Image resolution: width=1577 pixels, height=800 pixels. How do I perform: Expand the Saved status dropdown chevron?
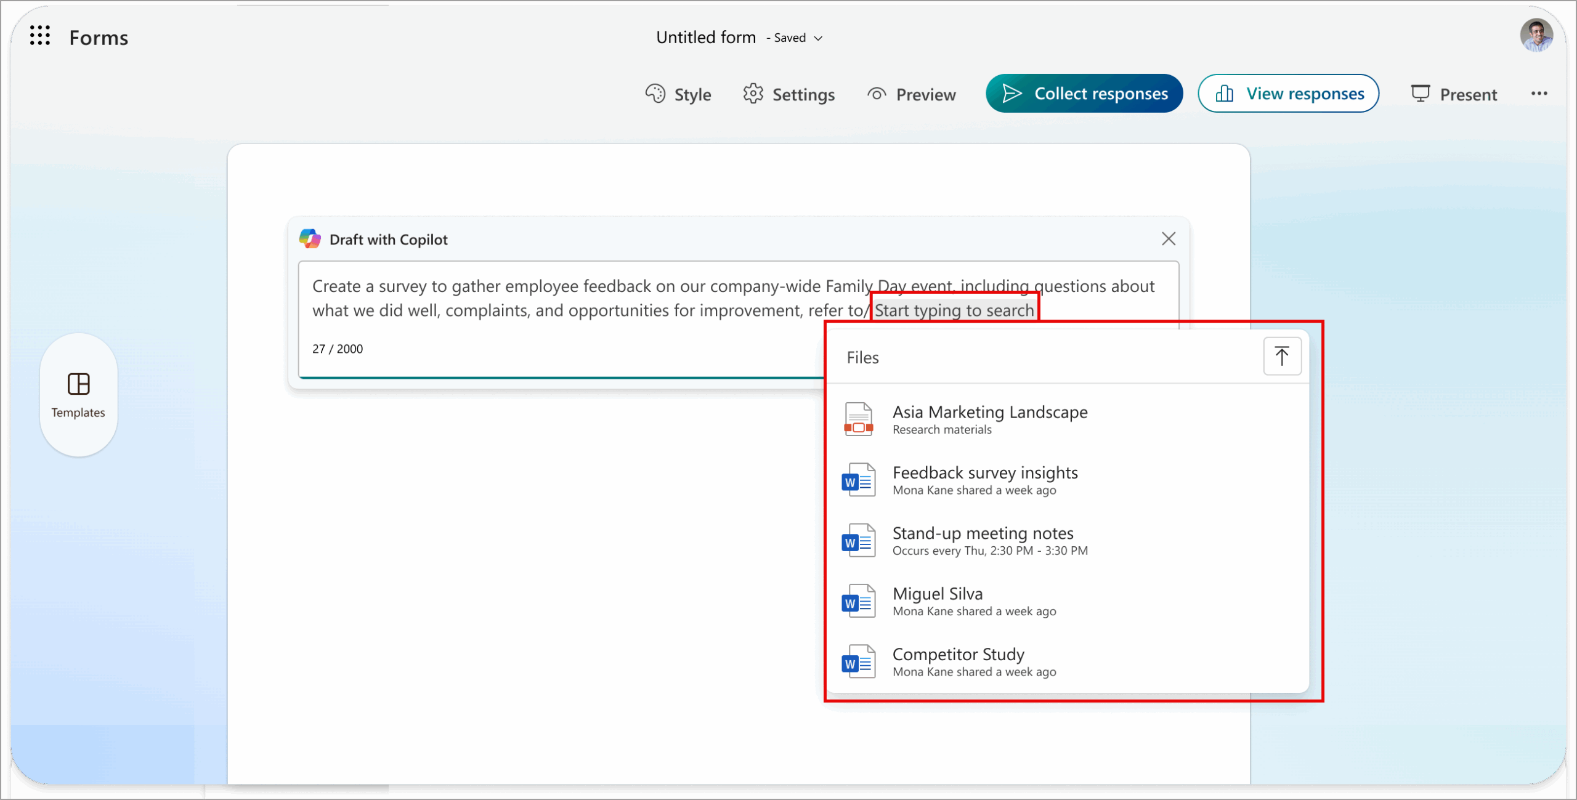[818, 38]
